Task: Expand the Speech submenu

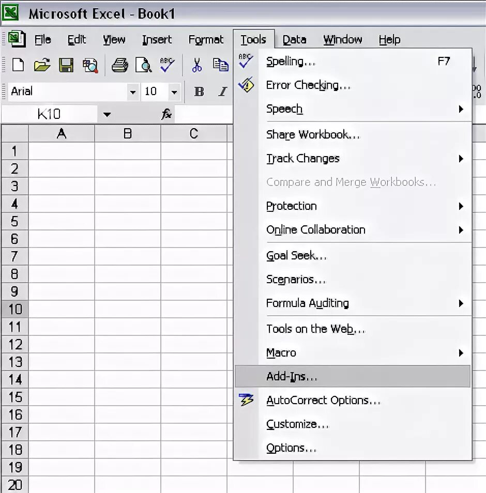Action: tap(353, 109)
